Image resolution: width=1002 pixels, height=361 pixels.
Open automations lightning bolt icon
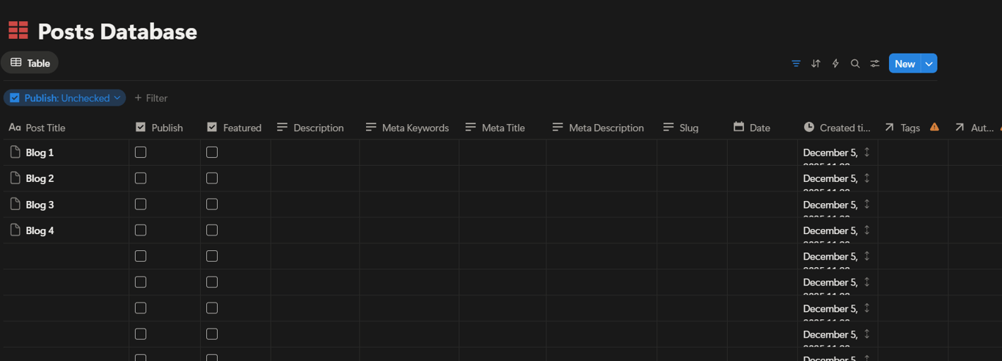coord(835,64)
